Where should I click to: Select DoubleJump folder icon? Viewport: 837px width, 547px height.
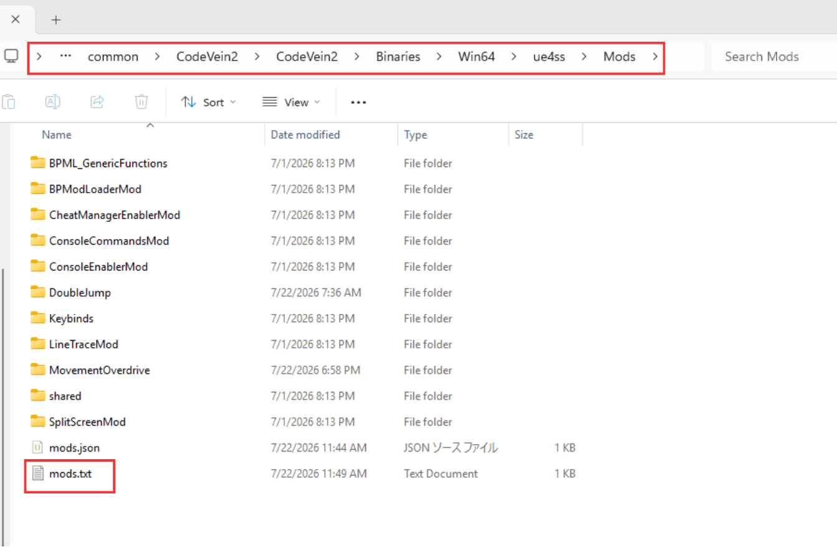point(38,292)
